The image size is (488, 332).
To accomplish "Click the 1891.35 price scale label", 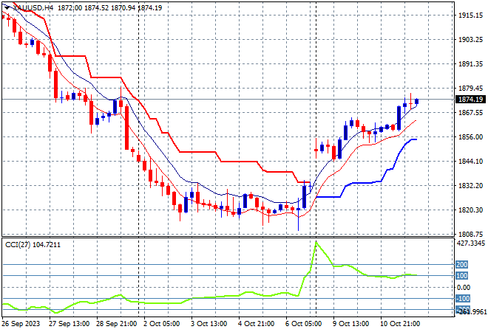I will 470,64.
